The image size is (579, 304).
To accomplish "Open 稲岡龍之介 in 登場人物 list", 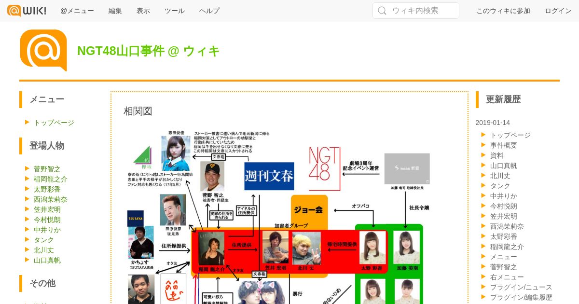I will pos(51,179).
